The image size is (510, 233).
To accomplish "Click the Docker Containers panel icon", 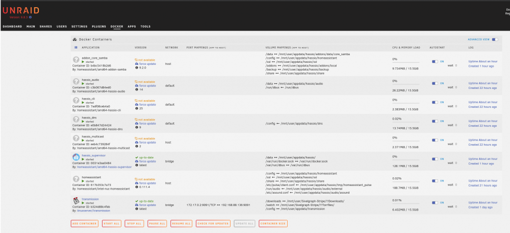I will pos(75,39).
